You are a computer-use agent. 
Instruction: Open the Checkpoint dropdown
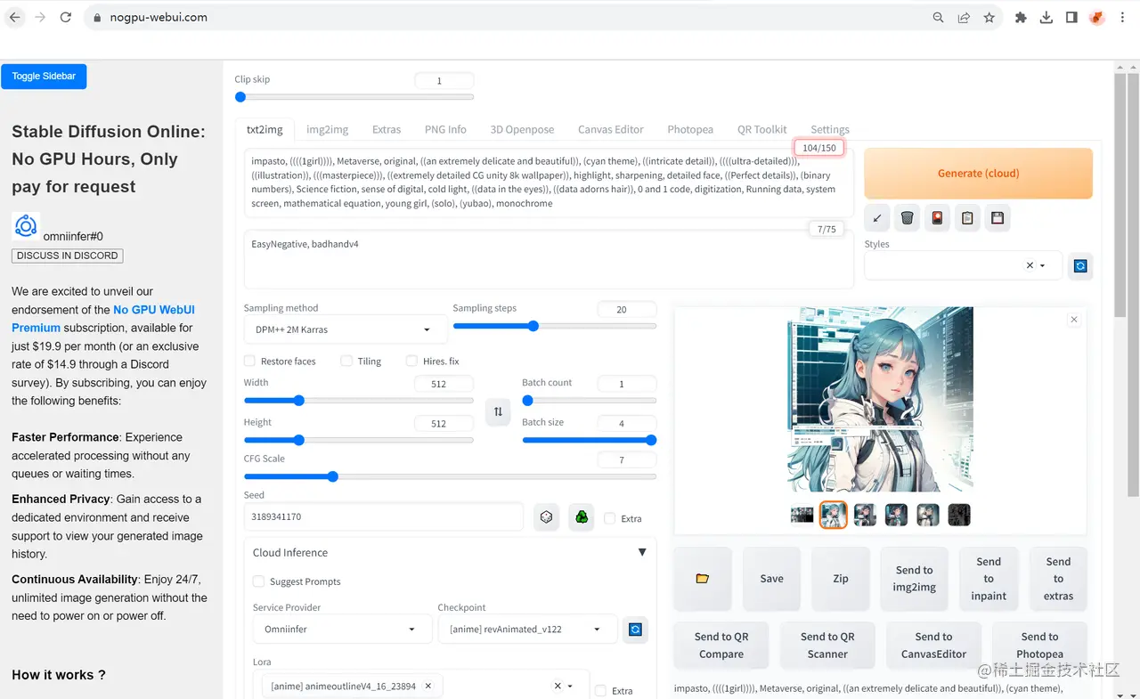tap(527, 629)
